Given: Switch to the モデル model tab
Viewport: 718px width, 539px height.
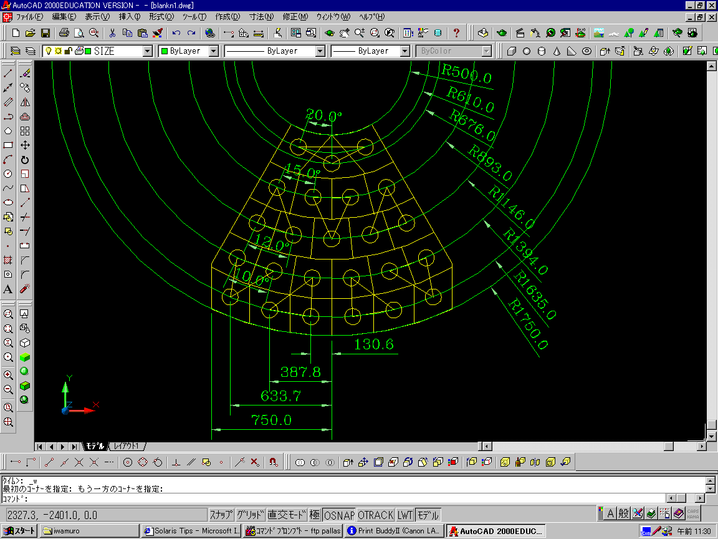Looking at the screenshot, I should pyautogui.click(x=95, y=446).
